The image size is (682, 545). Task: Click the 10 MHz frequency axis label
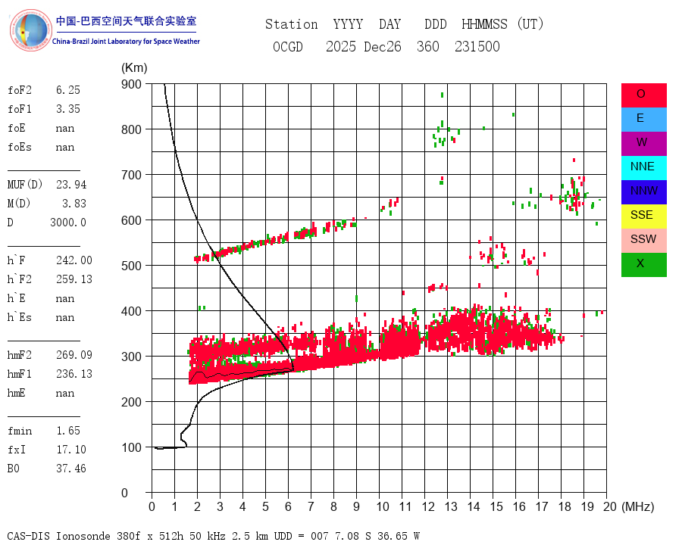coord(383,506)
